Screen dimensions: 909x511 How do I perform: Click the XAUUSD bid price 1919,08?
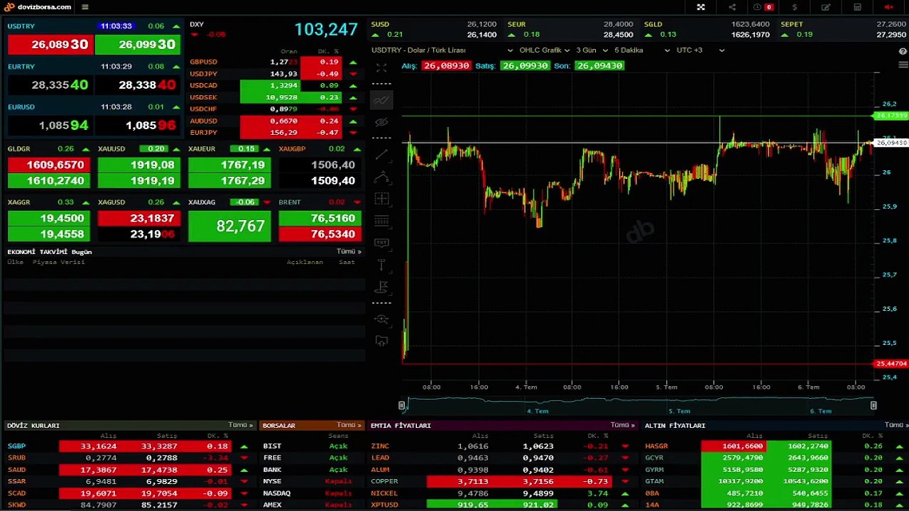click(138, 165)
